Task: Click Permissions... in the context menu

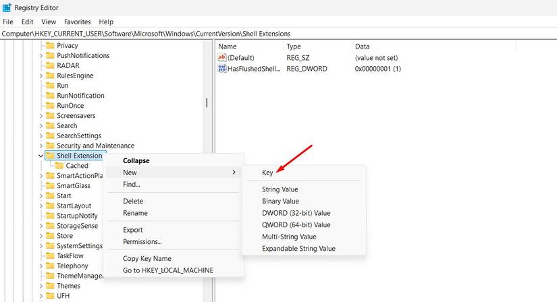Action: pos(174,242)
